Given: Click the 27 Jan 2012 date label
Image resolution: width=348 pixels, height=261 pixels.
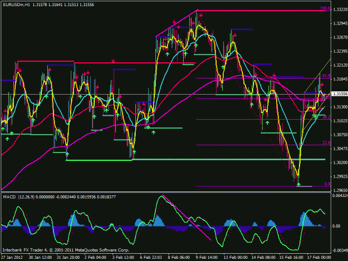Looking at the screenshot, I should (12, 258).
